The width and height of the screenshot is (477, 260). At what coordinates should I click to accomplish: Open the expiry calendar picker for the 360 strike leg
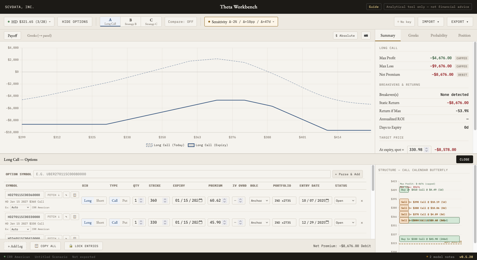pyautogui.click(x=200, y=200)
